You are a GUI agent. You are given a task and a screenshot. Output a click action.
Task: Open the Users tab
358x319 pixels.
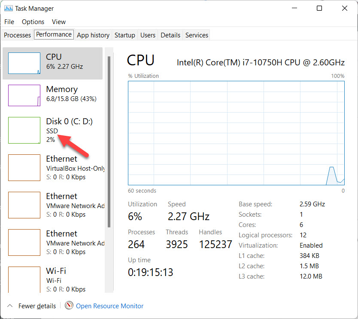click(x=148, y=35)
